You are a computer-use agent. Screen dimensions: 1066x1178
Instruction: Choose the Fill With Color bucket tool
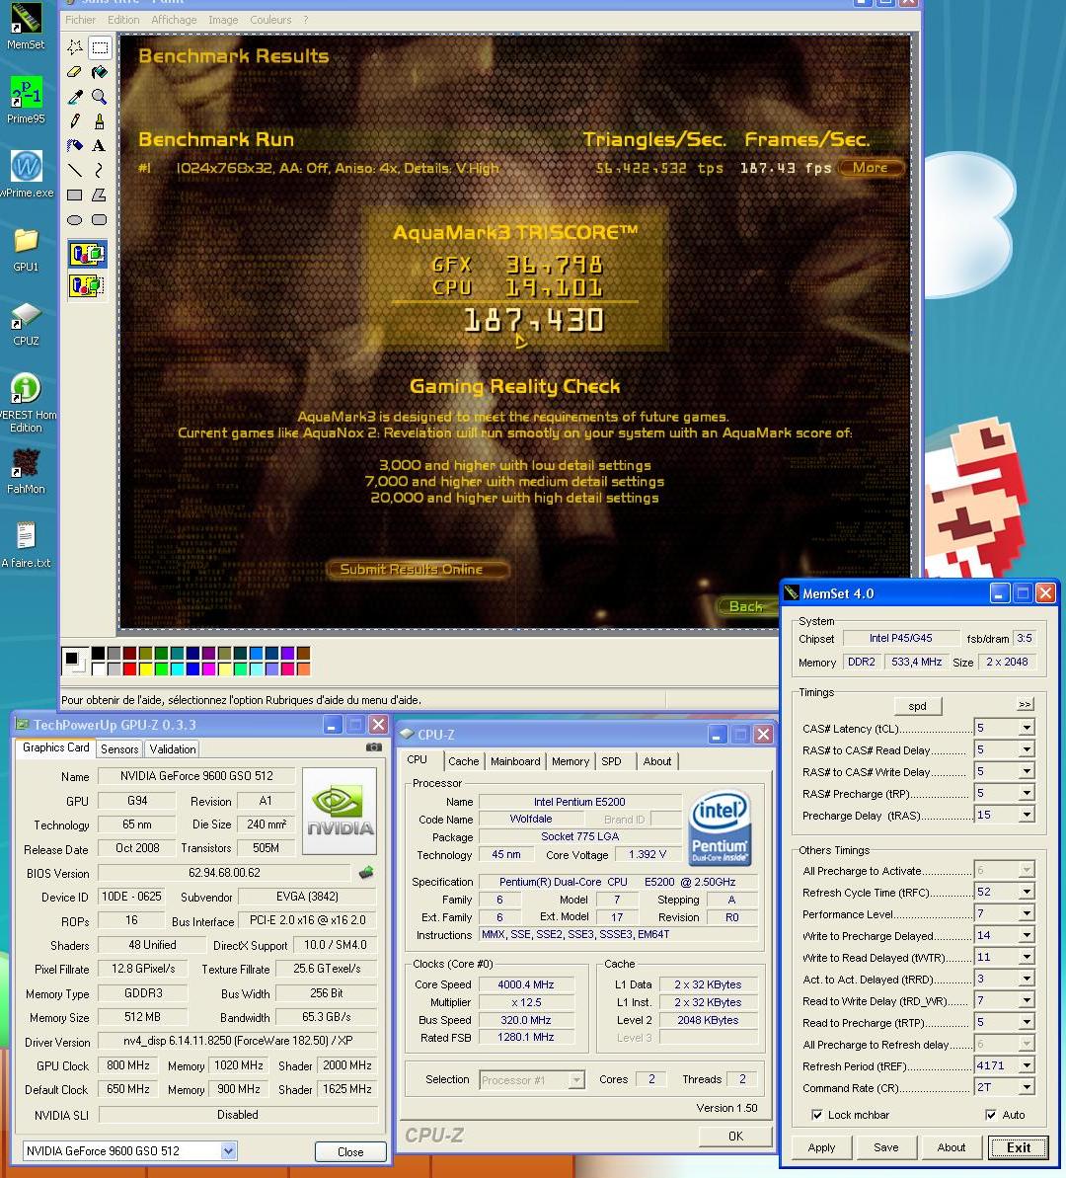(x=99, y=72)
